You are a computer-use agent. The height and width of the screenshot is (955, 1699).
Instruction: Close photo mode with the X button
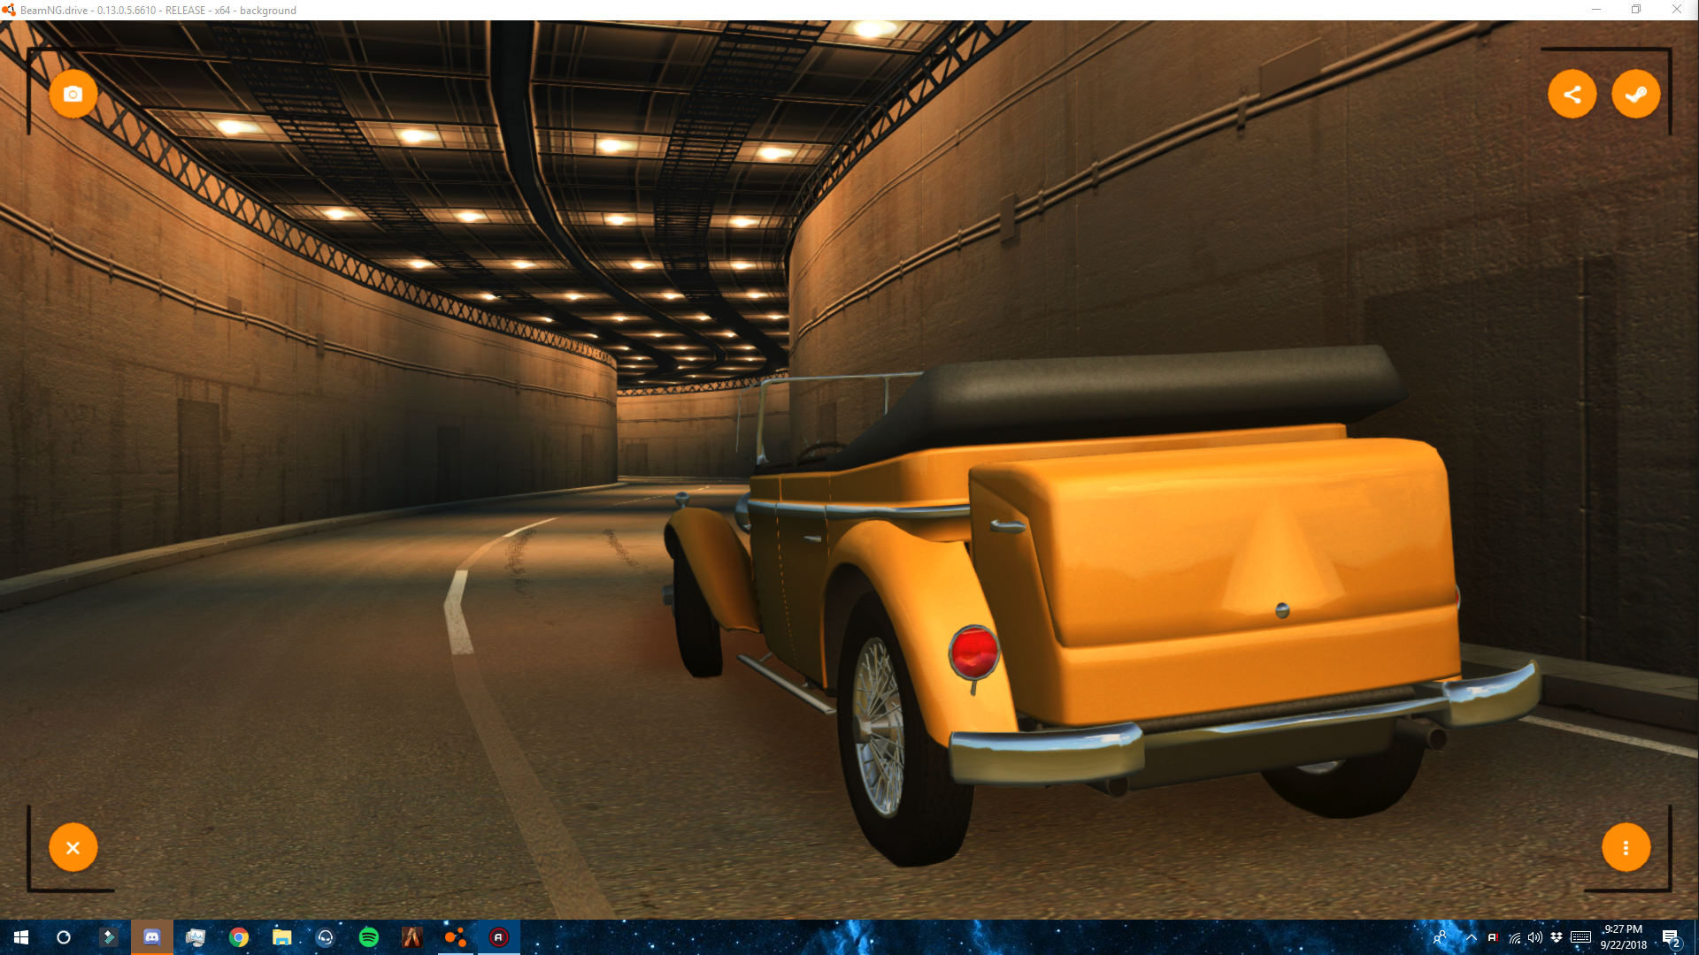pos(73,847)
